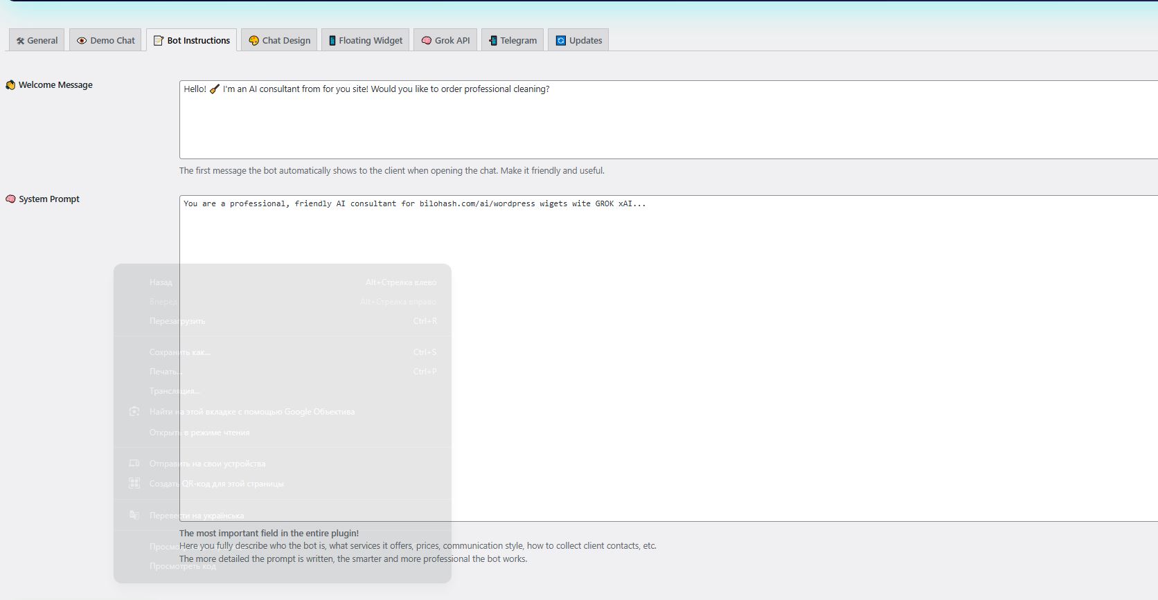
Task: Click the eye icon on Demo Chat tab
Action: 82,41
